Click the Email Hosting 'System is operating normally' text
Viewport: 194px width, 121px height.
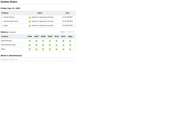pos(43,17)
